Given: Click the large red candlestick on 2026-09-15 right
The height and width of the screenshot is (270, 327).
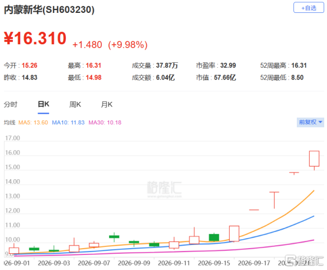Looking at the screenshot, I should [x=234, y=234].
